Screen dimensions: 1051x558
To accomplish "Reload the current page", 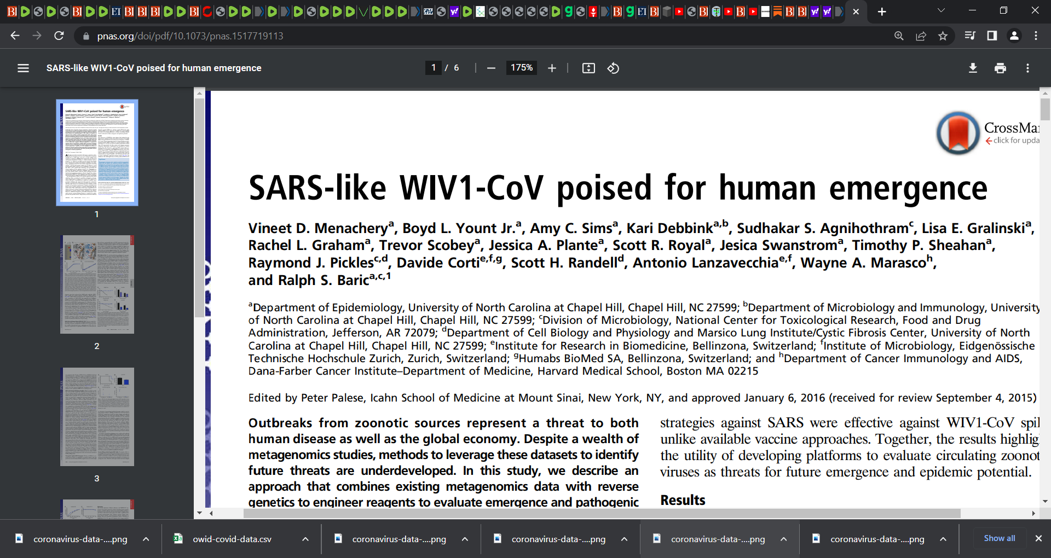I will 59,36.
